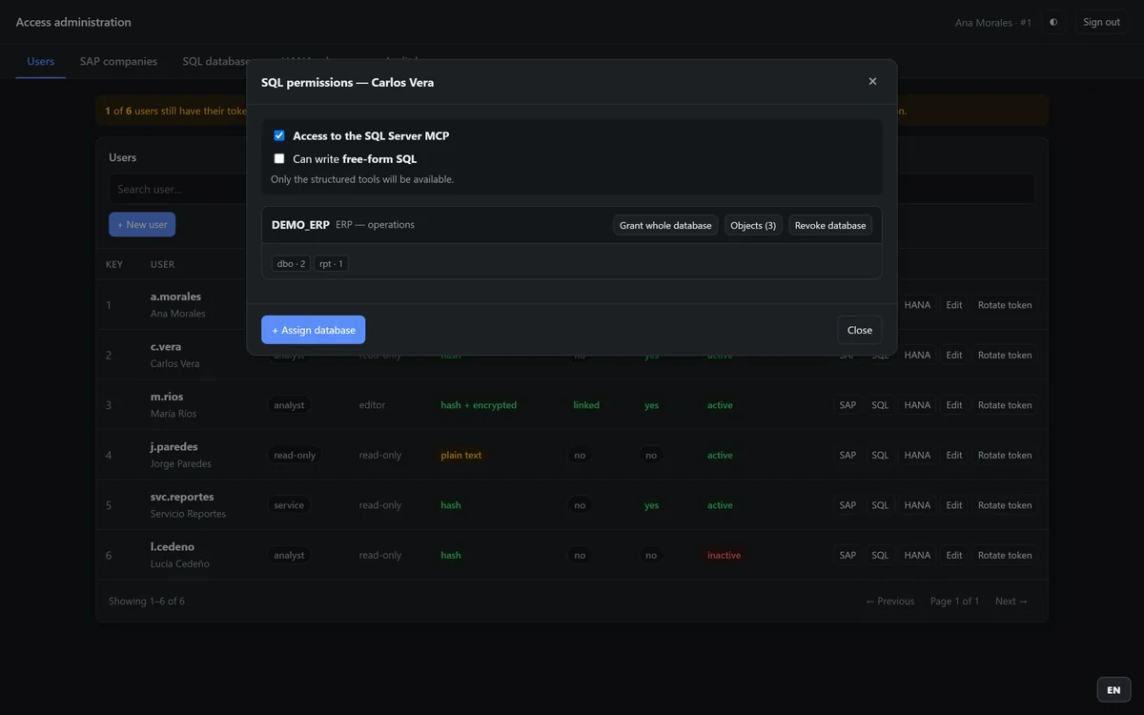Edit the l.cedeno user
The width and height of the screenshot is (1144, 715).
[954, 555]
